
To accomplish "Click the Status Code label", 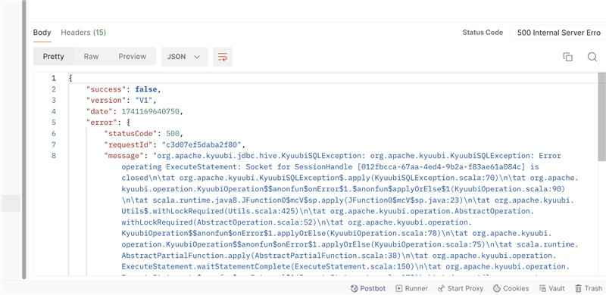I will (x=483, y=33).
